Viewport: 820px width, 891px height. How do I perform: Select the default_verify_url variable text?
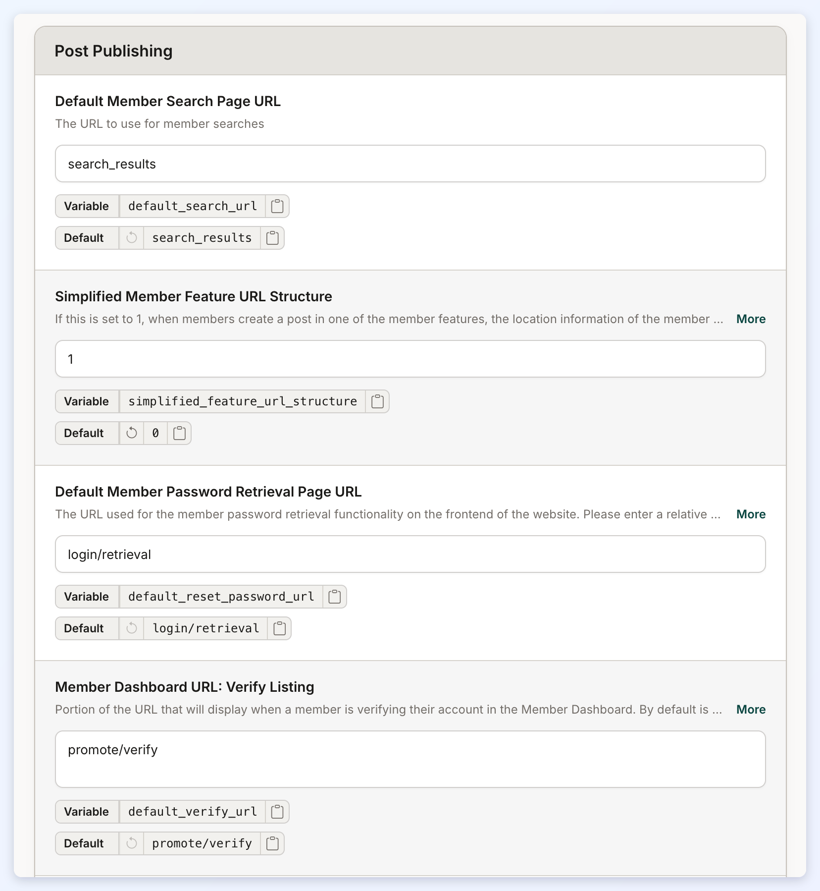coord(193,812)
